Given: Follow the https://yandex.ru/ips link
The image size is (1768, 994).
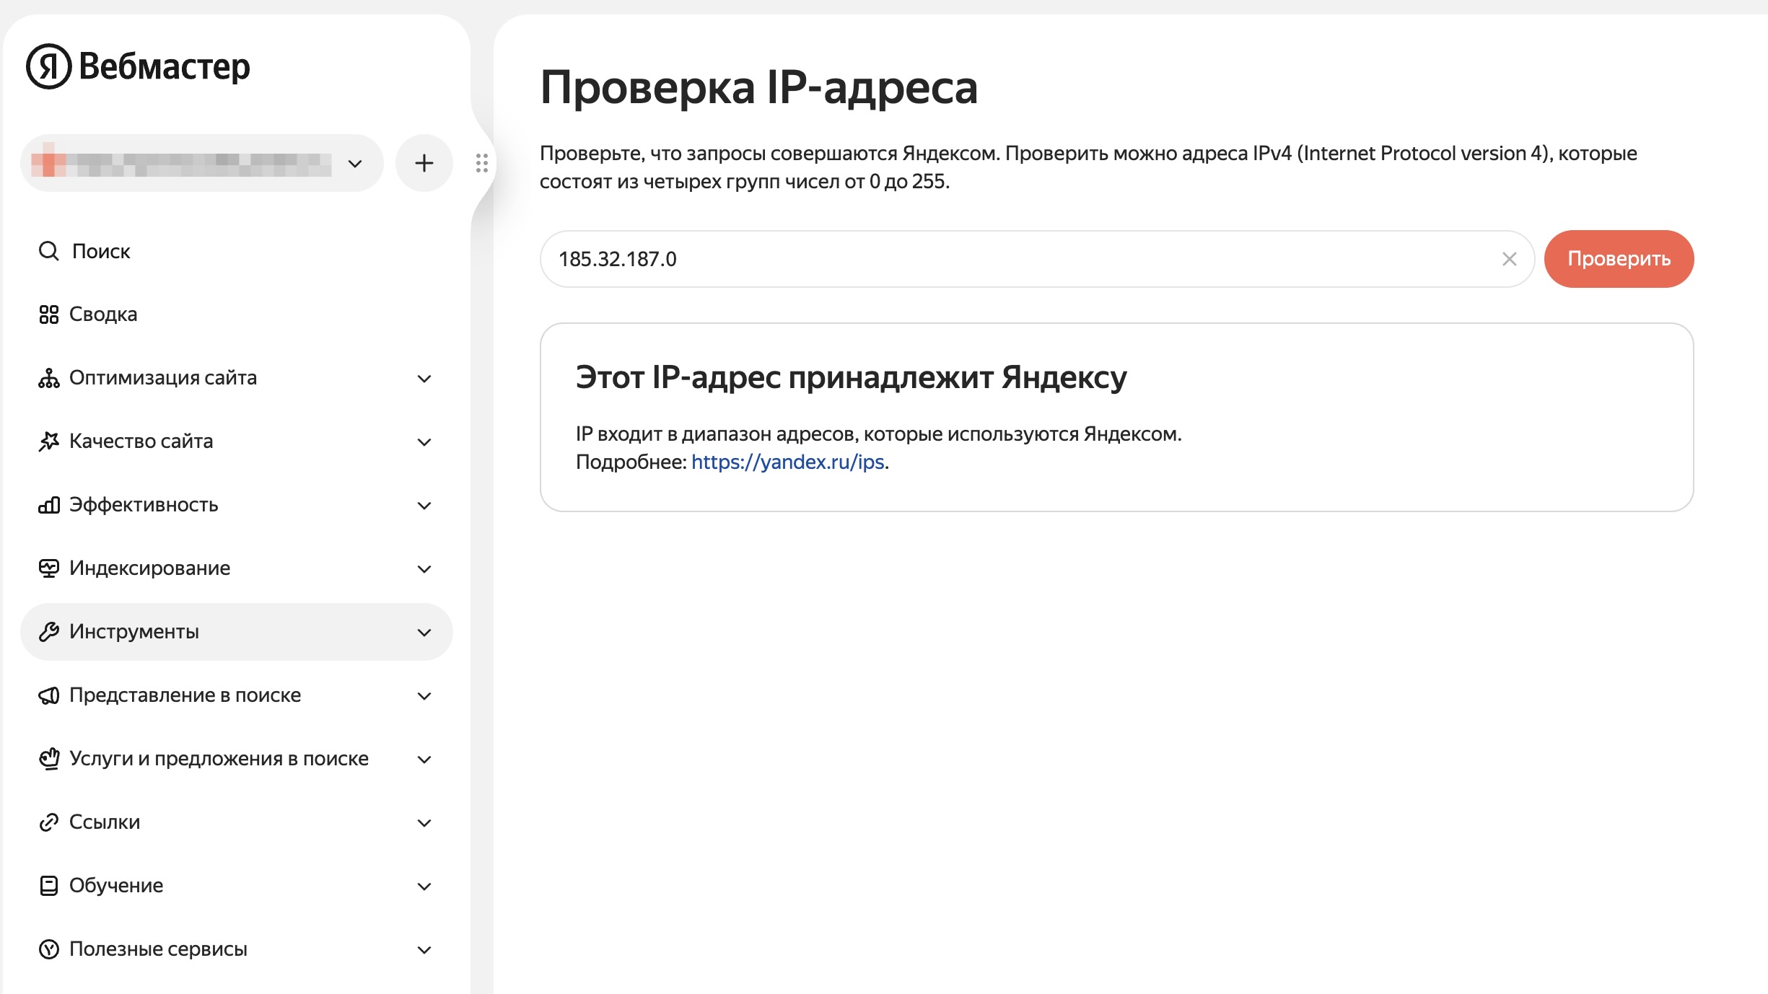Looking at the screenshot, I should click(x=787, y=462).
